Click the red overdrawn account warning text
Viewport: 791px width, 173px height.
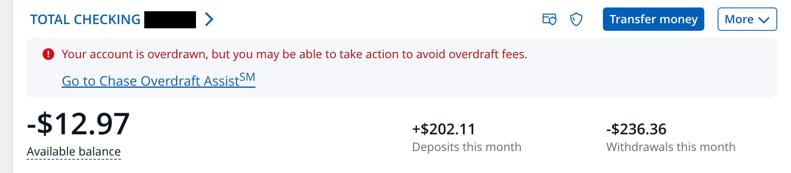[x=294, y=54]
